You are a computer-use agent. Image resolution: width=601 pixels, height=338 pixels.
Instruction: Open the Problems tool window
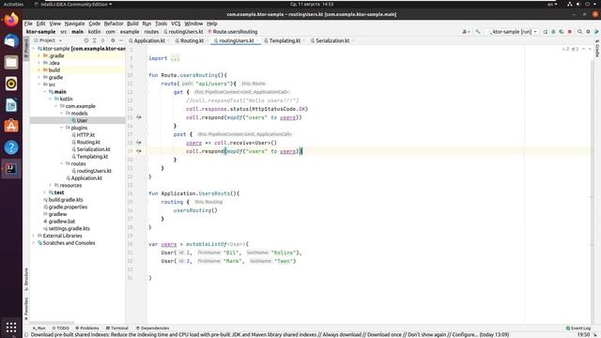point(87,328)
